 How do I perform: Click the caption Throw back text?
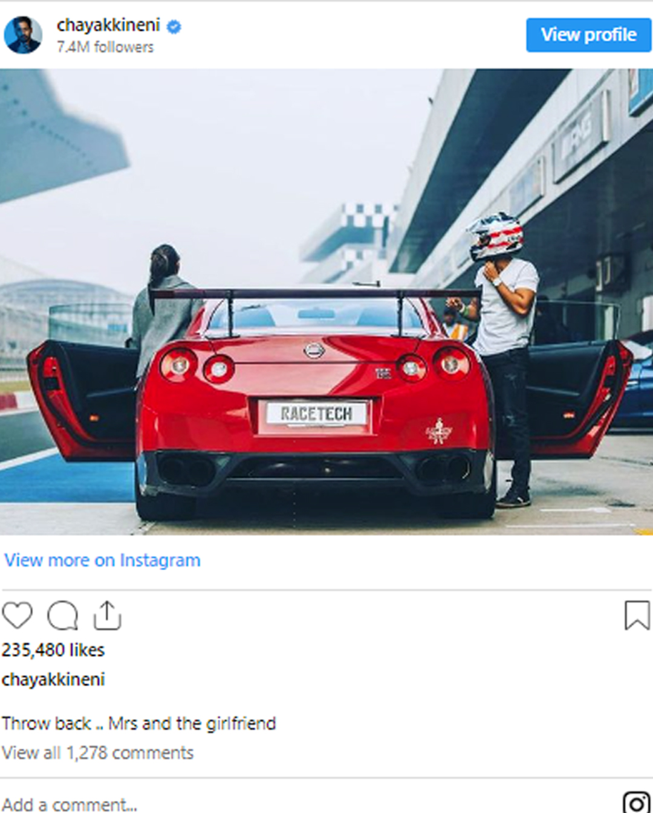139,723
